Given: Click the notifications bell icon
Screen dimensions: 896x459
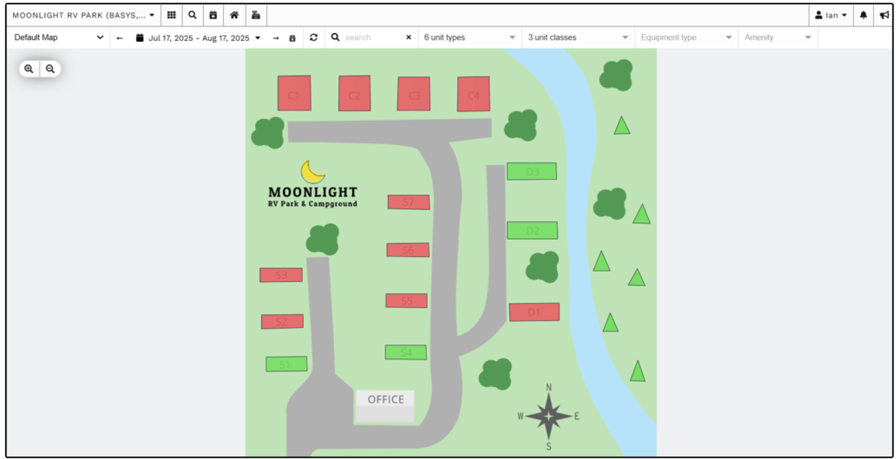Looking at the screenshot, I should (x=863, y=14).
